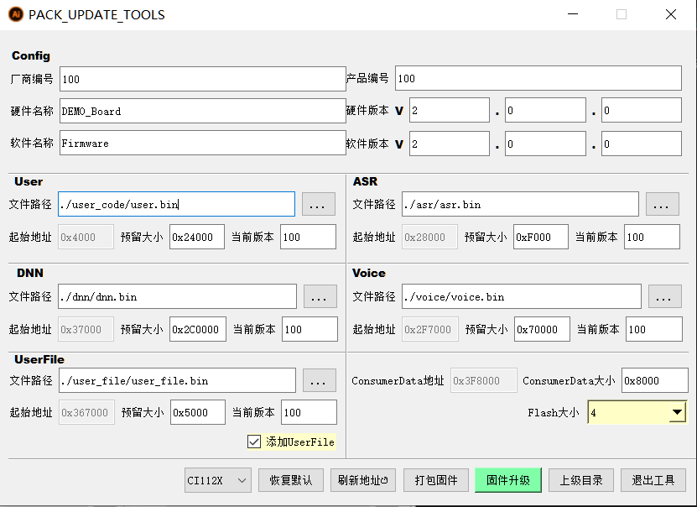Screen dimensions: 697x507
Task: Click the Voice 当前版本 field
Action: [x=654, y=329]
